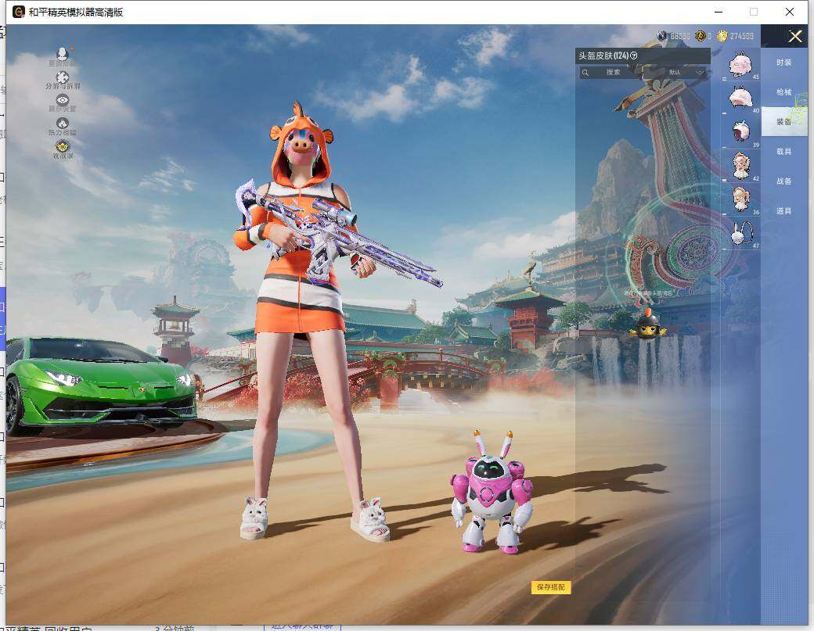Select the helmet skin numbered 45

point(740,64)
